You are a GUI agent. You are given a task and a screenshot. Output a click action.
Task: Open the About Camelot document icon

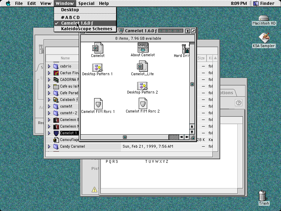(x=143, y=47)
